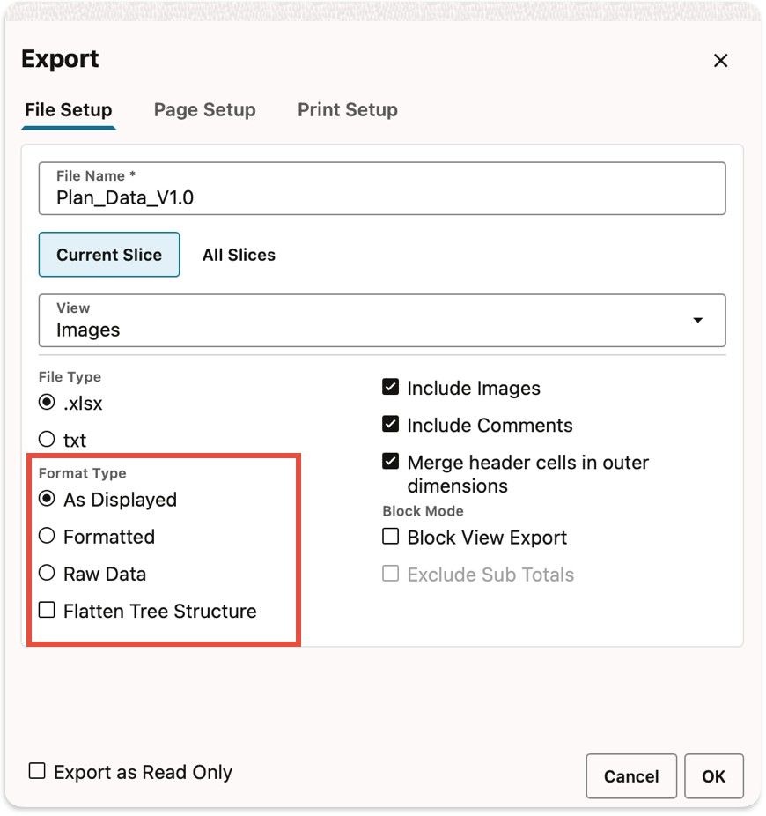
Task: Check Export as Read Only
Action: (x=36, y=771)
